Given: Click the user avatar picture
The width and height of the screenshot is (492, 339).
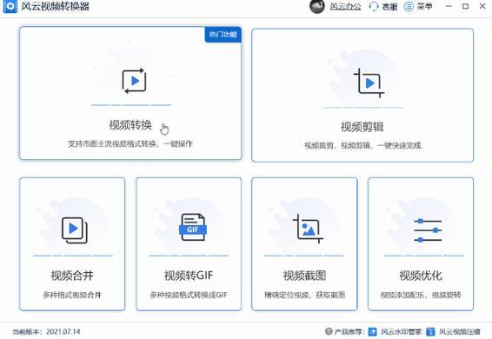Looking at the screenshot, I should point(317,6).
